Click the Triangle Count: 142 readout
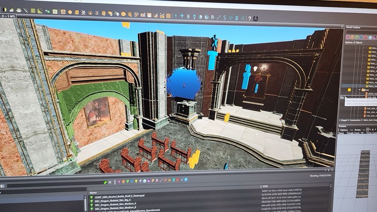The height and width of the screenshot is (212, 377). [355, 133]
